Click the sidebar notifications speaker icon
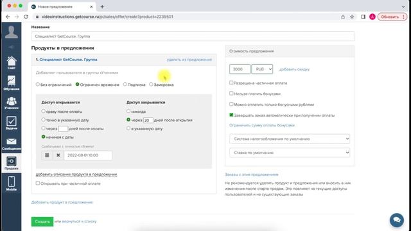This screenshot has width=411, height=231. pyautogui.click(x=12, y=47)
